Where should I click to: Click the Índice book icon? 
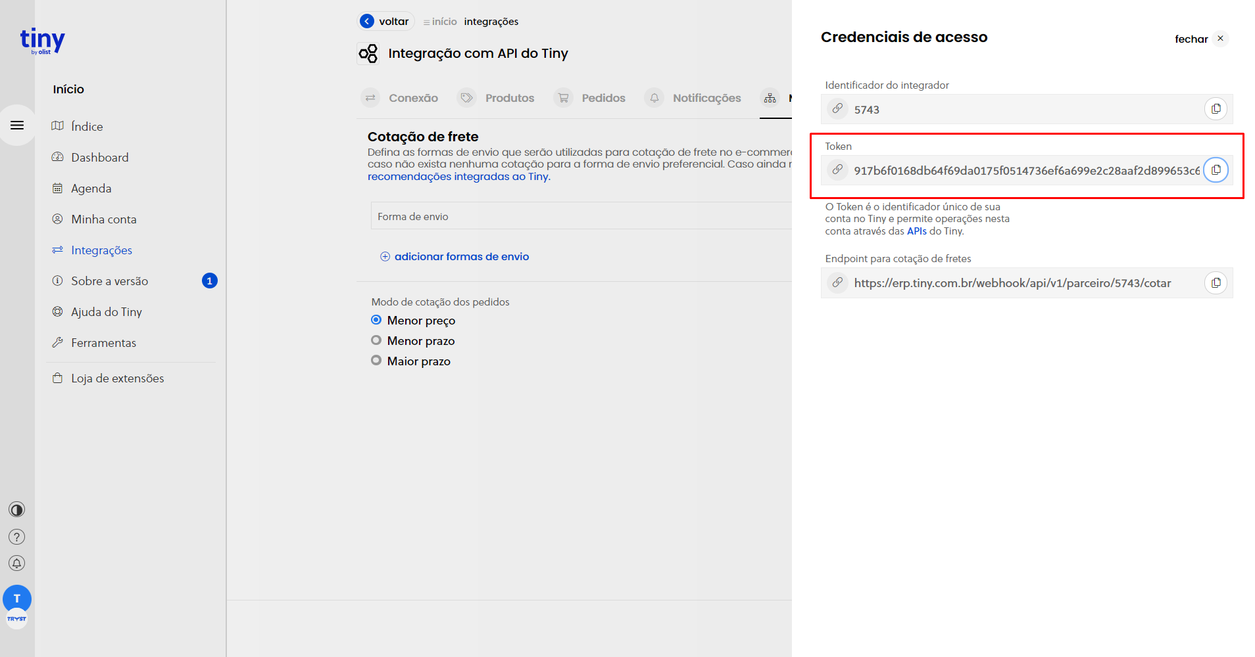point(58,125)
